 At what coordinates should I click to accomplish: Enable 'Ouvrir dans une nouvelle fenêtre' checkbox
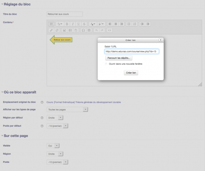(x=106, y=64)
